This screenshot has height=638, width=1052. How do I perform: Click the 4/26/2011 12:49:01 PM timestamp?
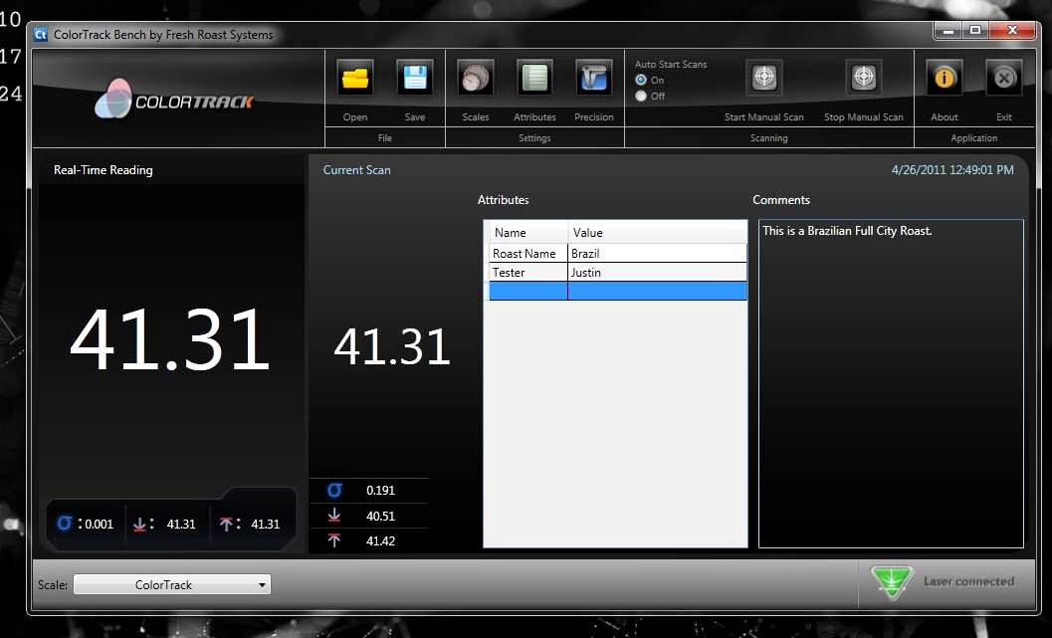coord(952,170)
